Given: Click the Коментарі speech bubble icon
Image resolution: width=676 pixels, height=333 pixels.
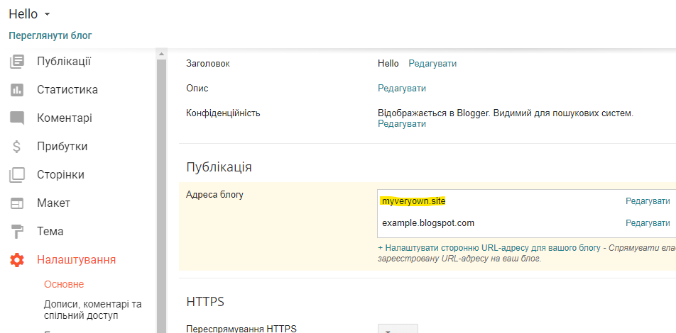Looking at the screenshot, I should [x=17, y=118].
